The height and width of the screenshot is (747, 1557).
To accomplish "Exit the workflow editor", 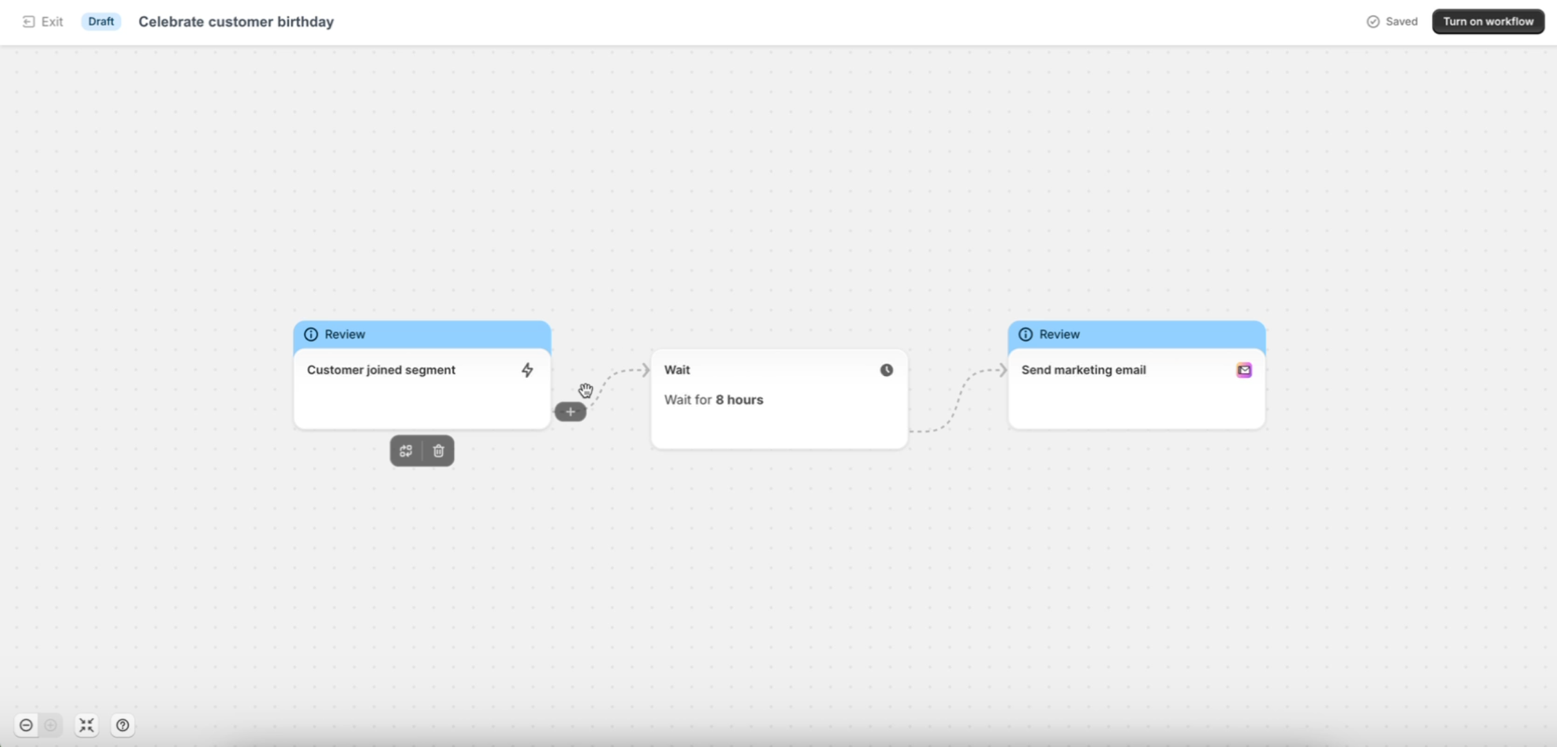I will (x=43, y=21).
